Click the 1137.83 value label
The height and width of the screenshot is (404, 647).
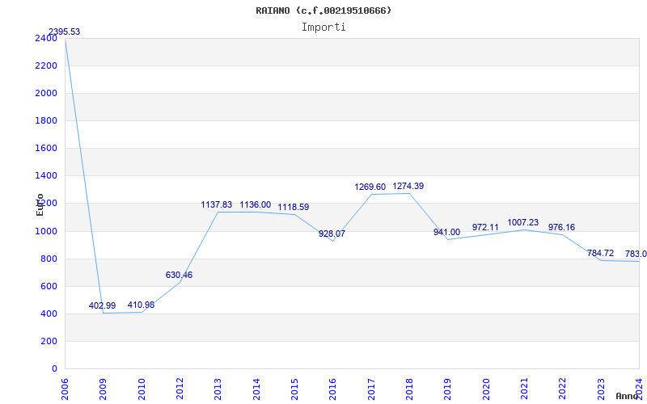tap(217, 205)
